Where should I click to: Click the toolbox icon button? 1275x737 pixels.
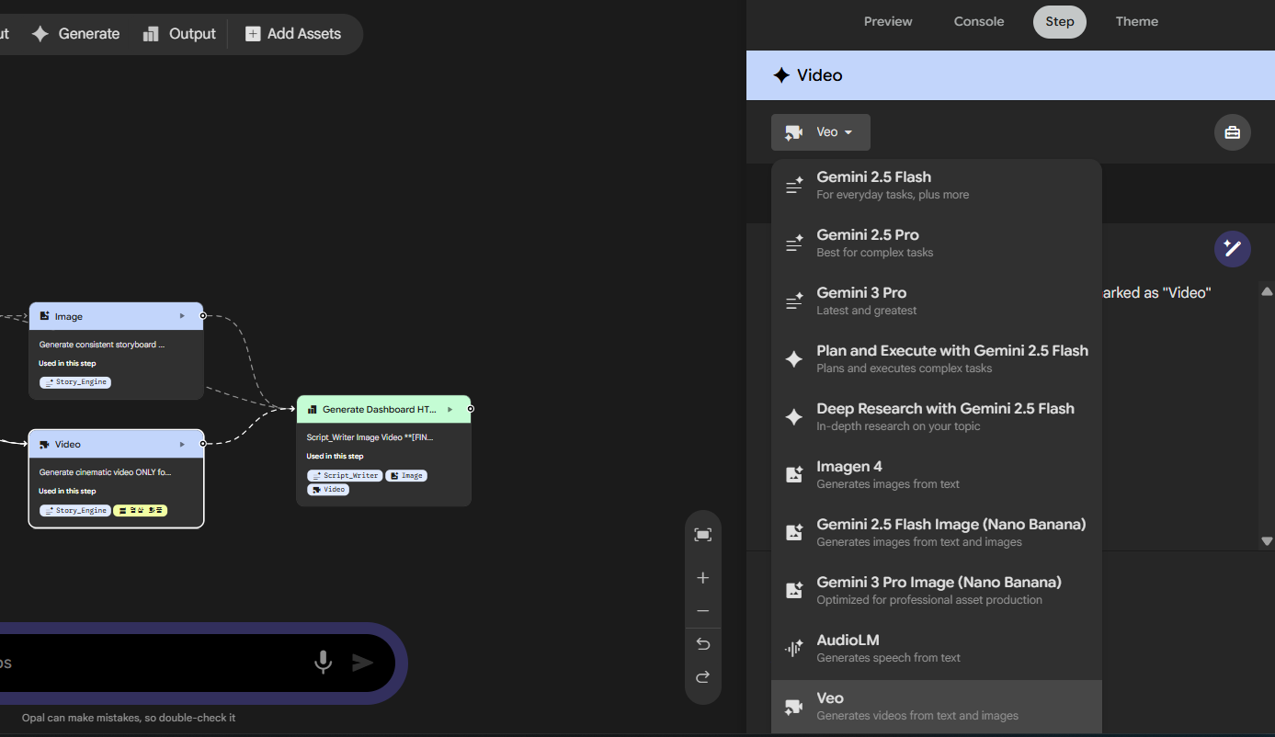1232,132
